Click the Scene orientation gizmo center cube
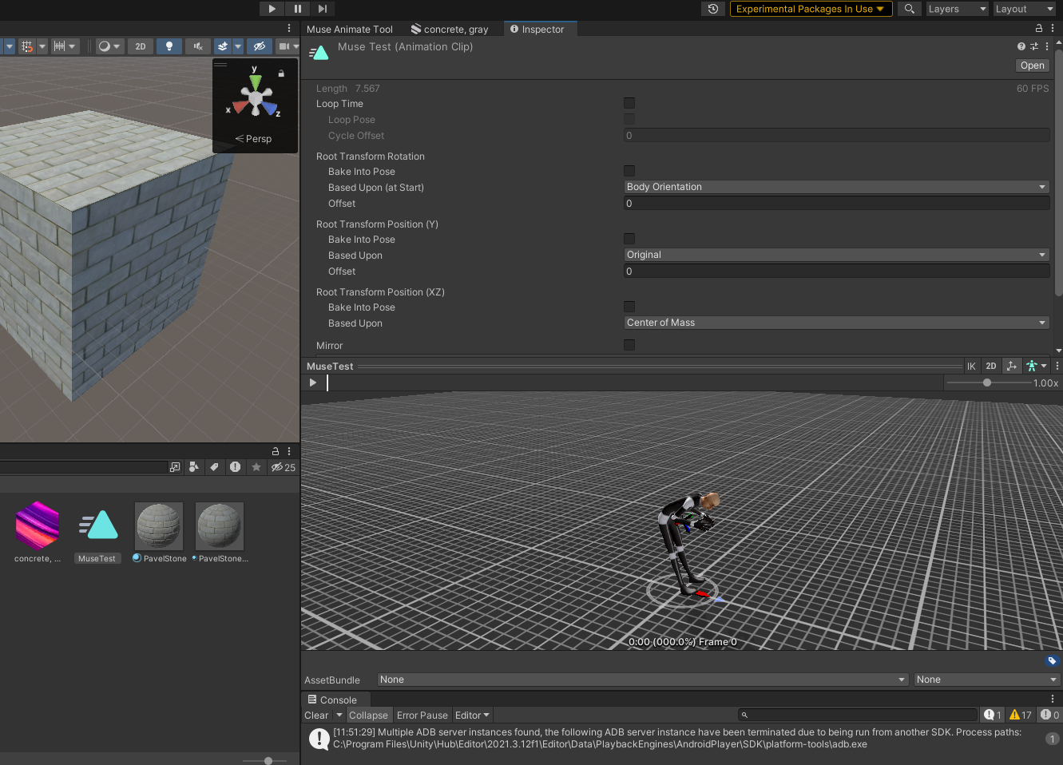 coord(256,99)
